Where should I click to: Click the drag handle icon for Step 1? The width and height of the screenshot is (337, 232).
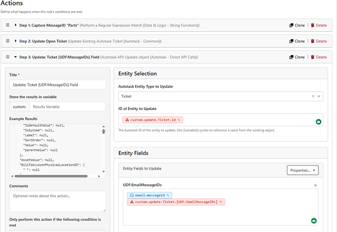click(8, 25)
